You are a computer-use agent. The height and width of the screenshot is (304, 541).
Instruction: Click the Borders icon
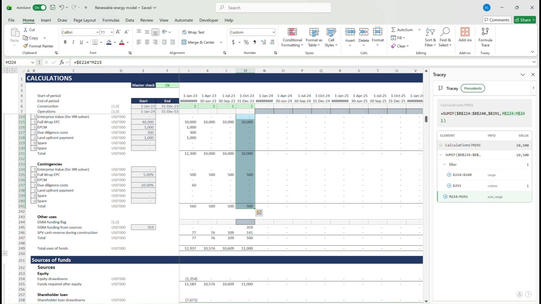[x=95, y=42]
